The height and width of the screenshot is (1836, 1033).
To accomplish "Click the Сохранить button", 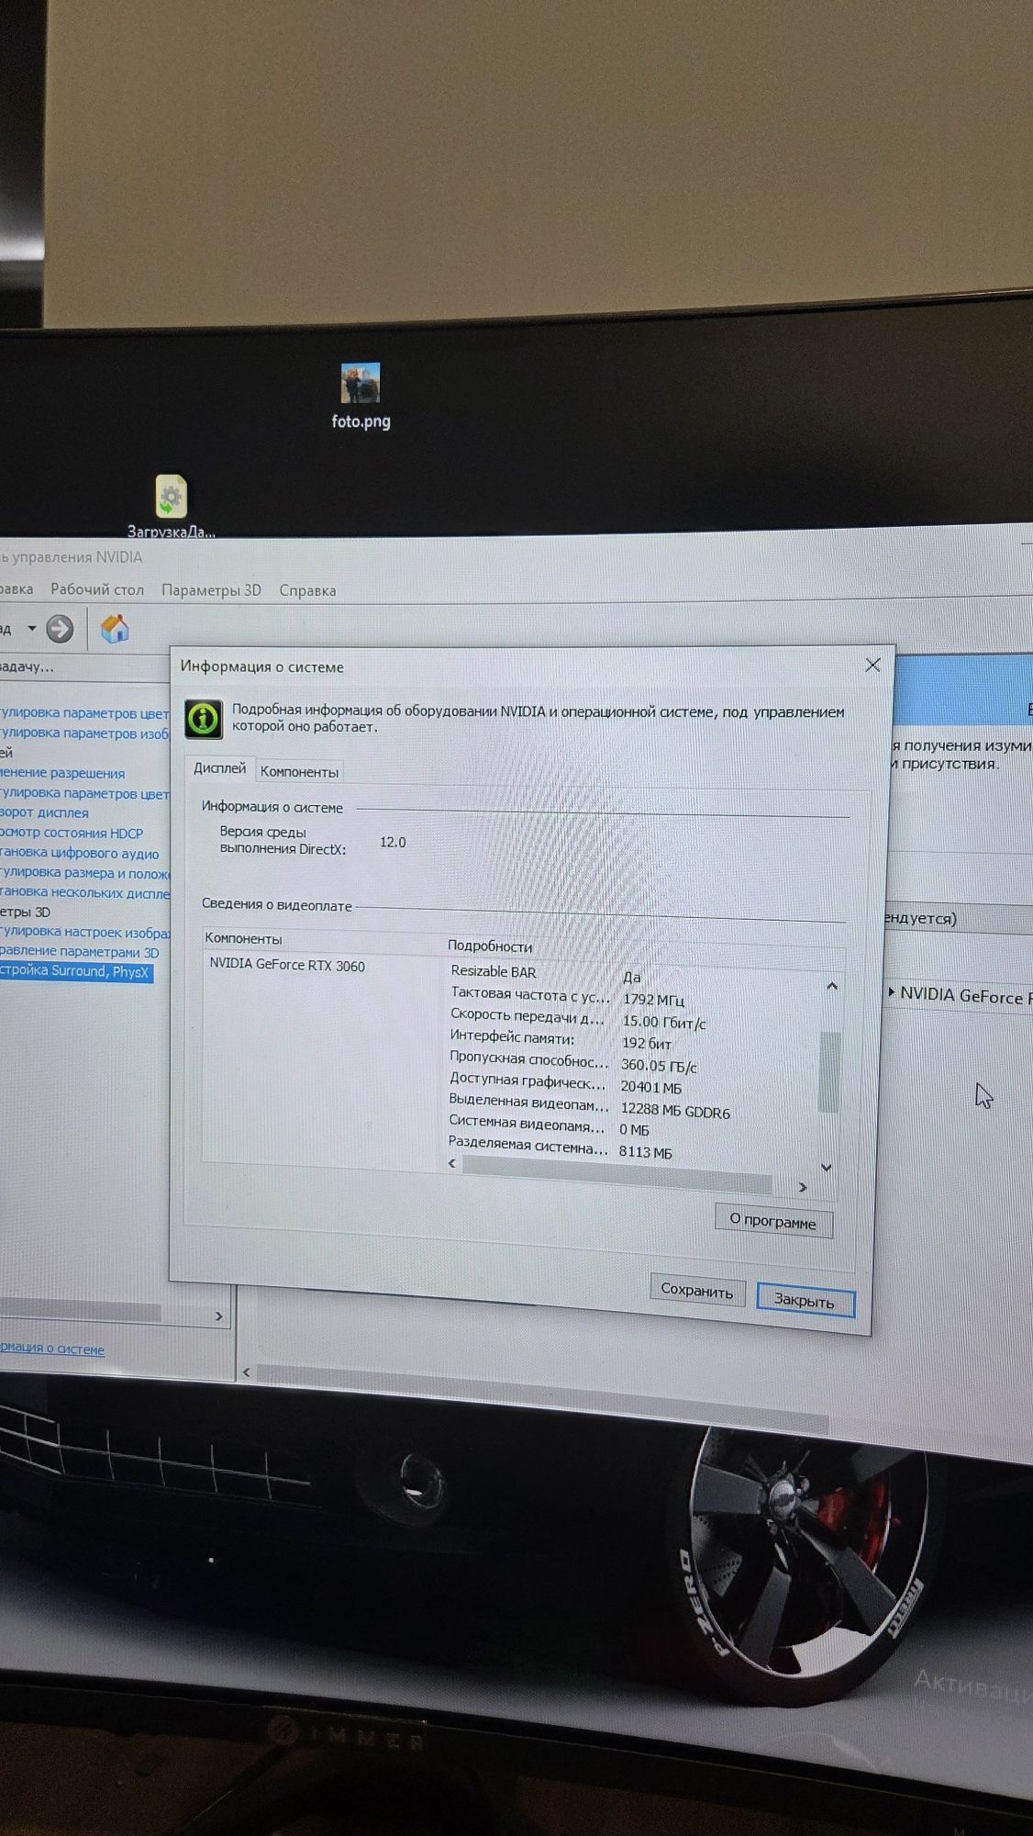I will coord(697,1290).
